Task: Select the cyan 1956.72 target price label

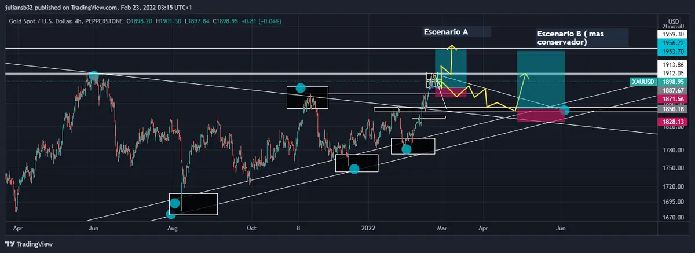Action: point(671,43)
